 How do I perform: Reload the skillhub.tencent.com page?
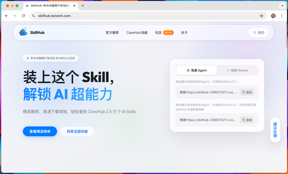coord(23,16)
